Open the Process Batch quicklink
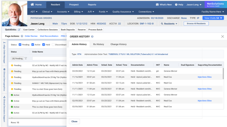Image resolution: width=227 pixels, height=127 pixels. (x=95, y=30)
